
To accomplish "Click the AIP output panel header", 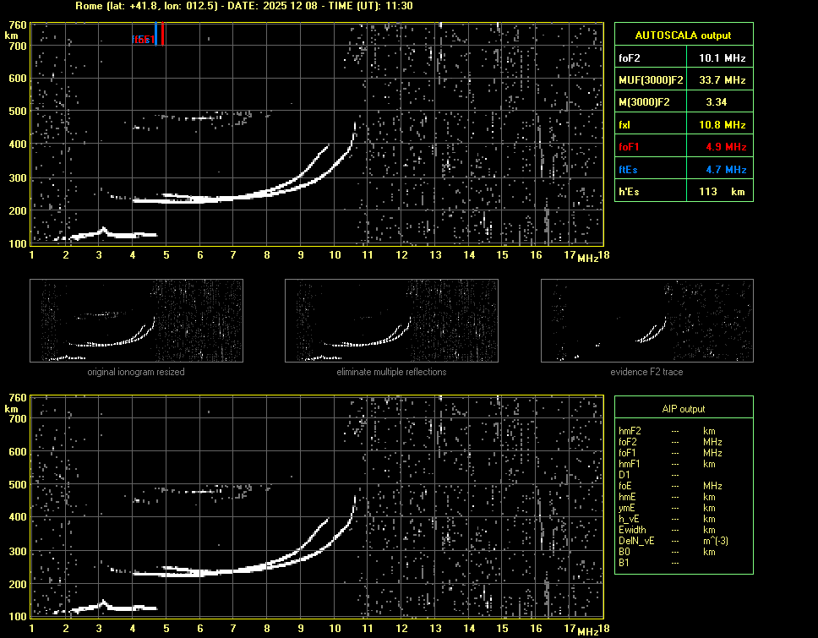I will (683, 409).
